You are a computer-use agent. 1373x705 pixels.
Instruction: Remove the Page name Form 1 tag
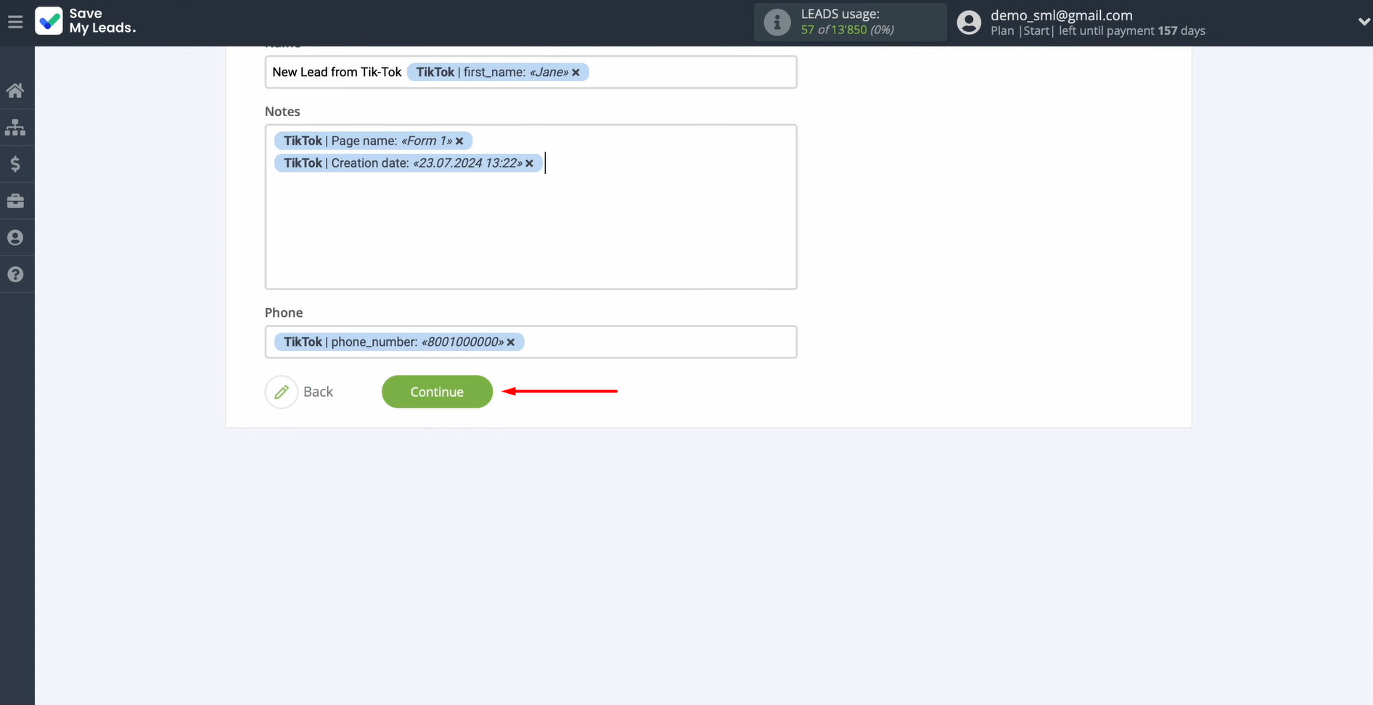(x=459, y=141)
